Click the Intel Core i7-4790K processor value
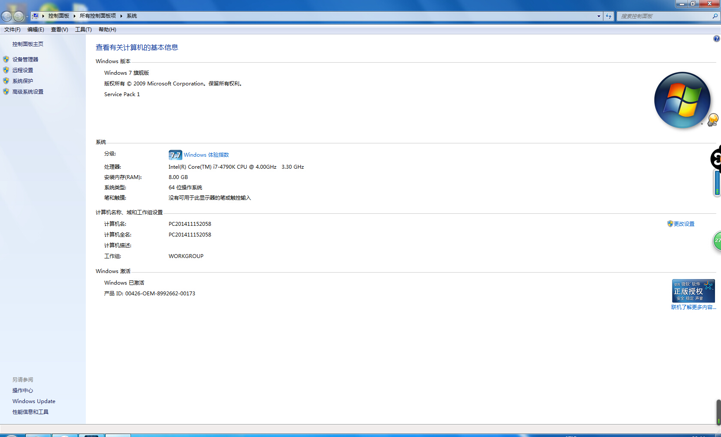 point(236,167)
